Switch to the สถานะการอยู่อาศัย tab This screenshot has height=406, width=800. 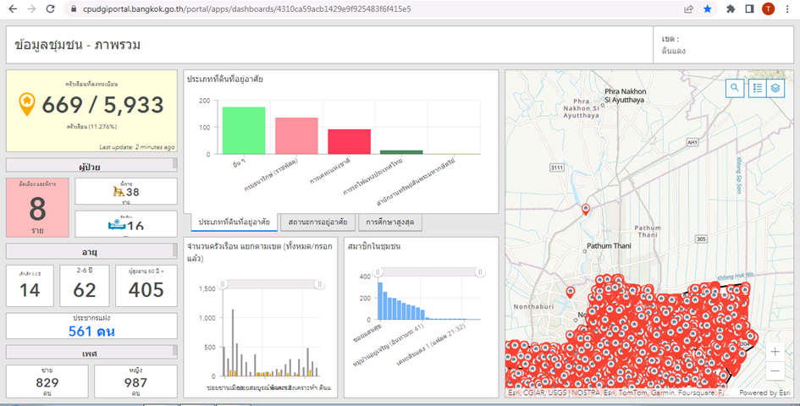[317, 222]
